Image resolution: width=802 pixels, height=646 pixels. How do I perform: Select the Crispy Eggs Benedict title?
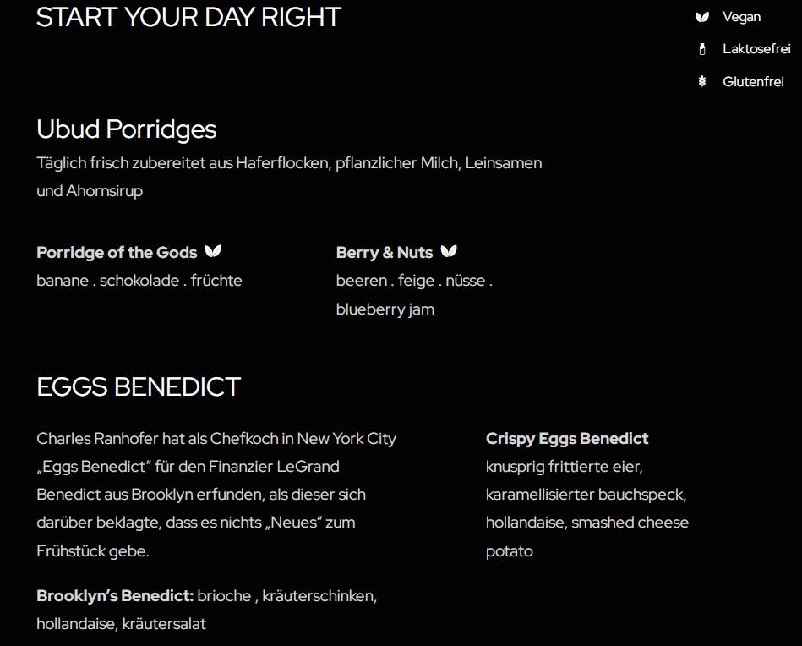coord(567,439)
